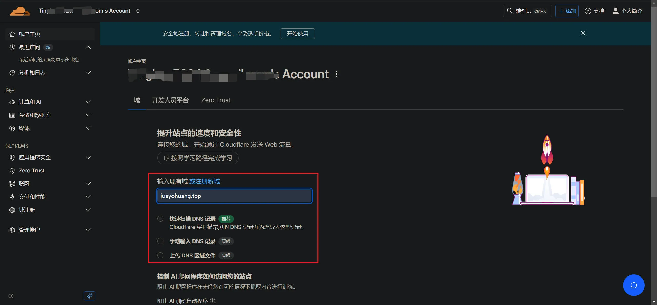Switch to the 开发人员平台 tab
657x305 pixels.
click(x=170, y=100)
